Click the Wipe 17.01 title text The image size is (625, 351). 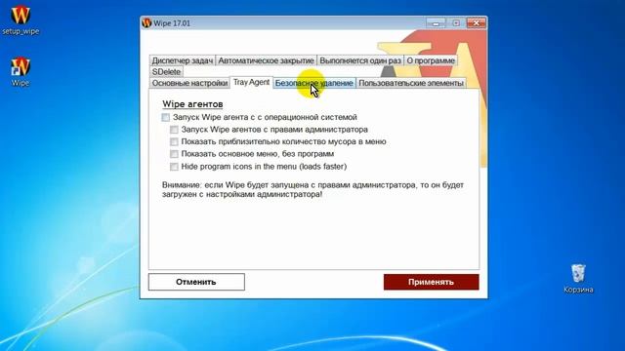click(x=172, y=23)
